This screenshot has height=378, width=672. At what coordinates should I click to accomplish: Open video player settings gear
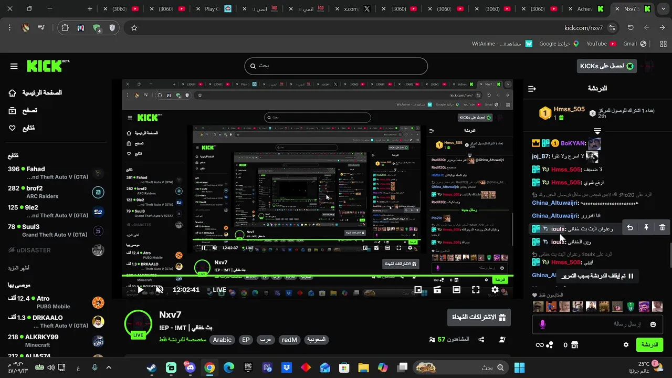click(x=495, y=290)
